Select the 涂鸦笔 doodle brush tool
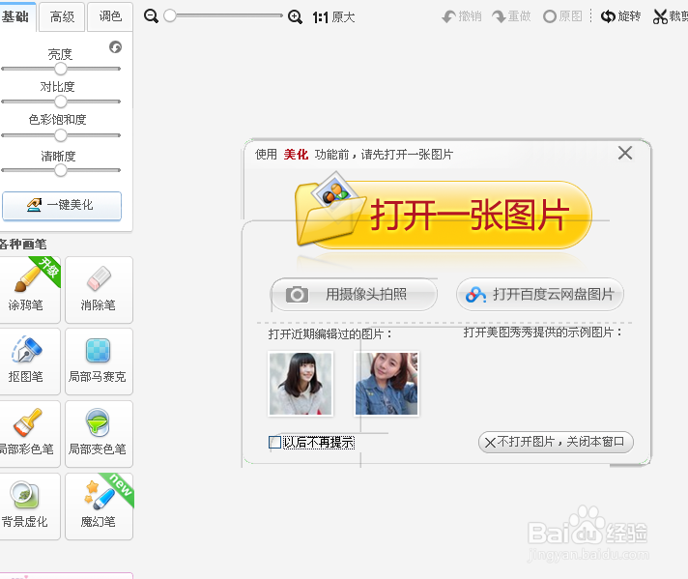The image size is (688, 579). 29,290
